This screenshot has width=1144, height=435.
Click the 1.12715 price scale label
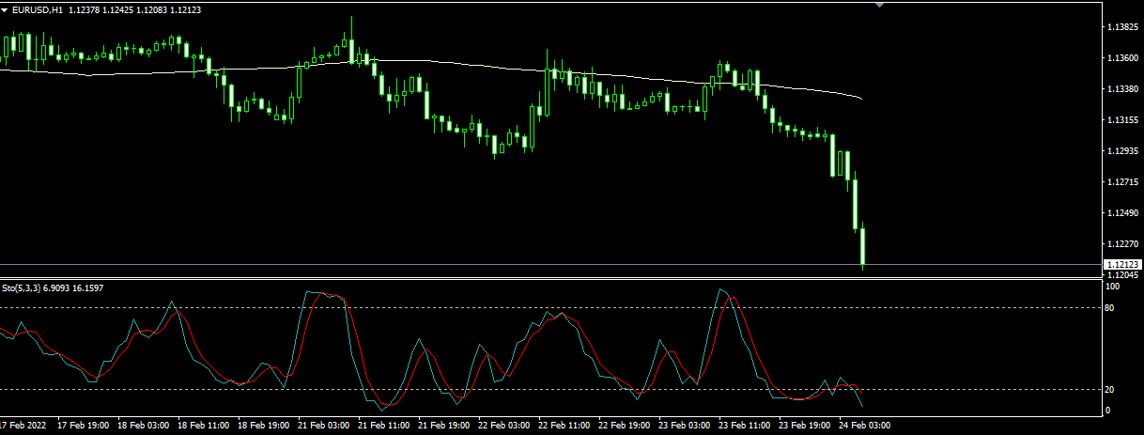pyautogui.click(x=1122, y=182)
